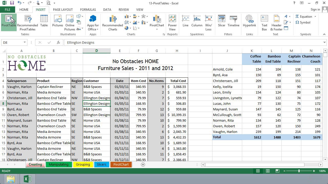Open Ribbon Display Options

click(302, 3)
